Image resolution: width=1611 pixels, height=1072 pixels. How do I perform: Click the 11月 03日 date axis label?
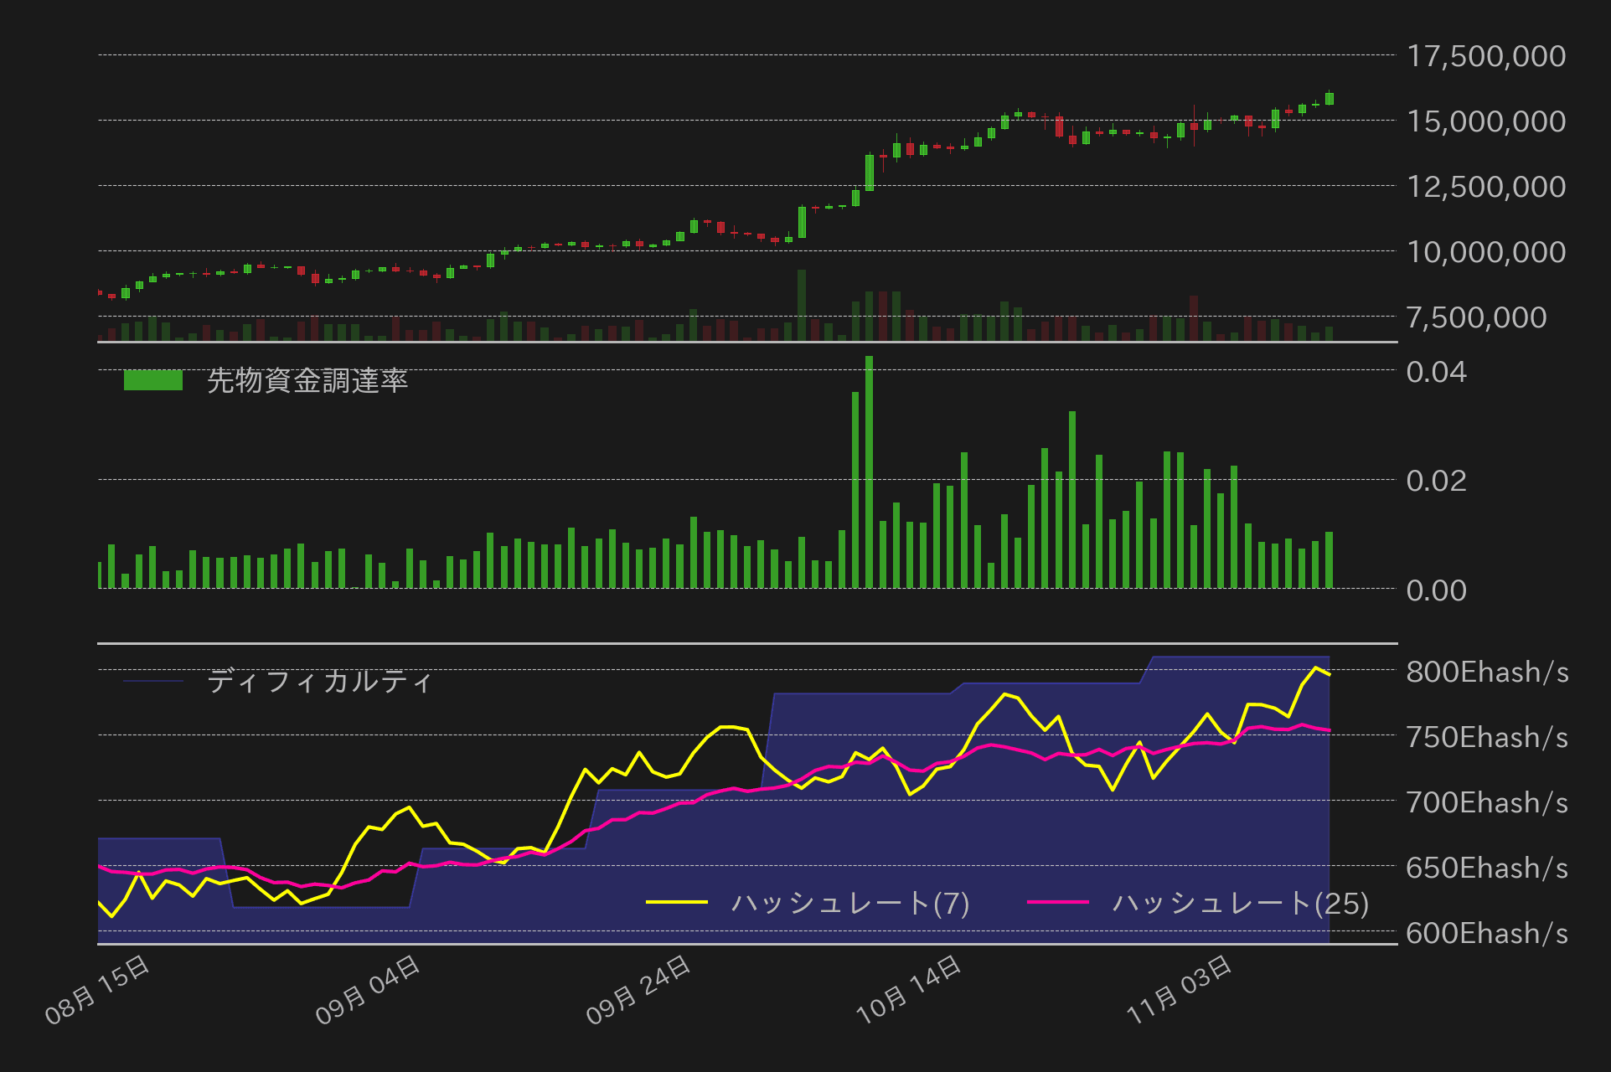[x=1179, y=990]
